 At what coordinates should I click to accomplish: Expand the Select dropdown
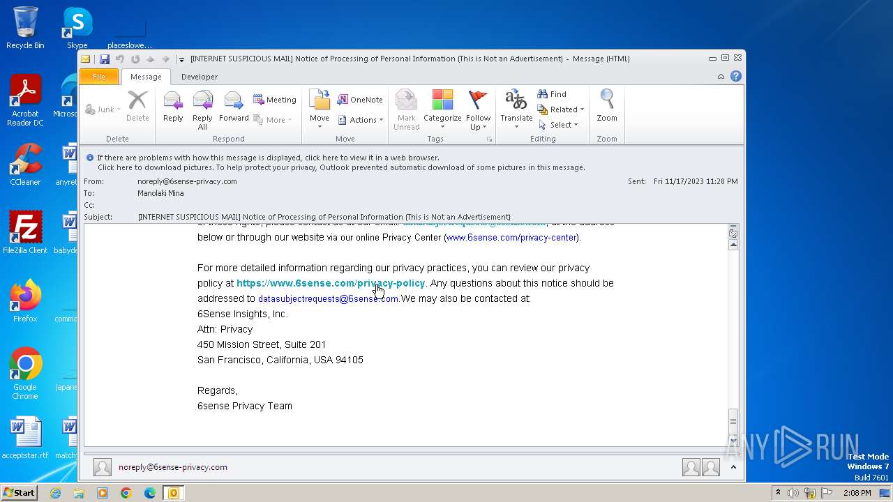558,125
